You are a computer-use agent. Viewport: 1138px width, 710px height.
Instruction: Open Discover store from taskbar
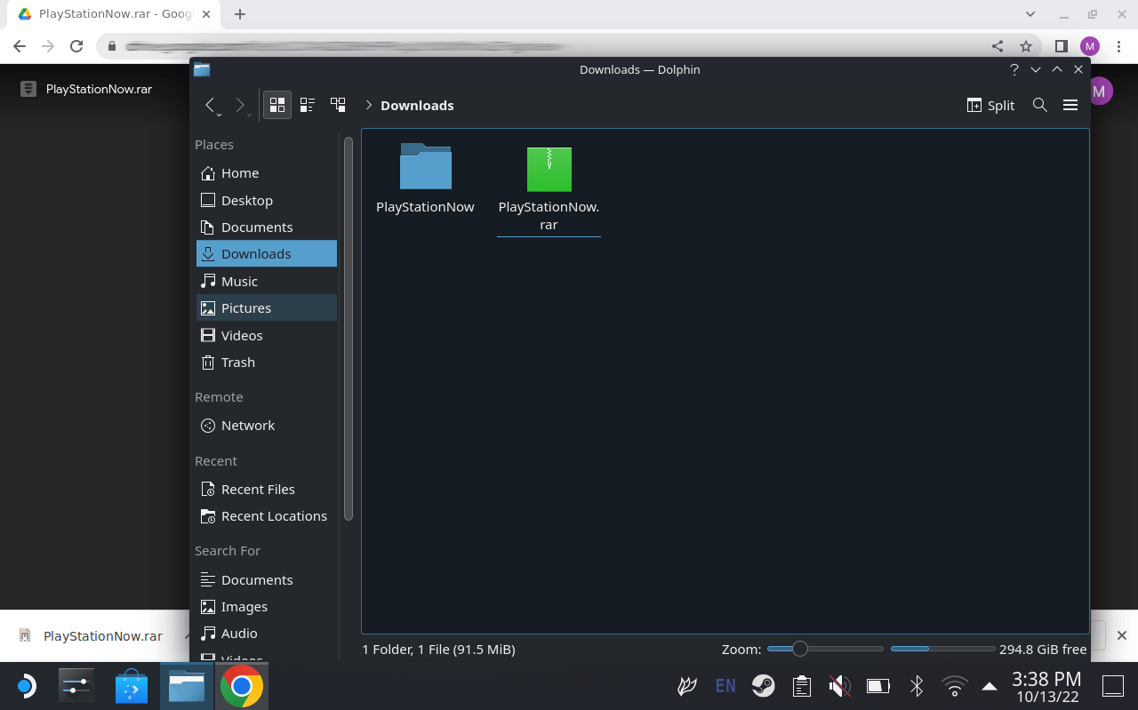[x=132, y=686]
